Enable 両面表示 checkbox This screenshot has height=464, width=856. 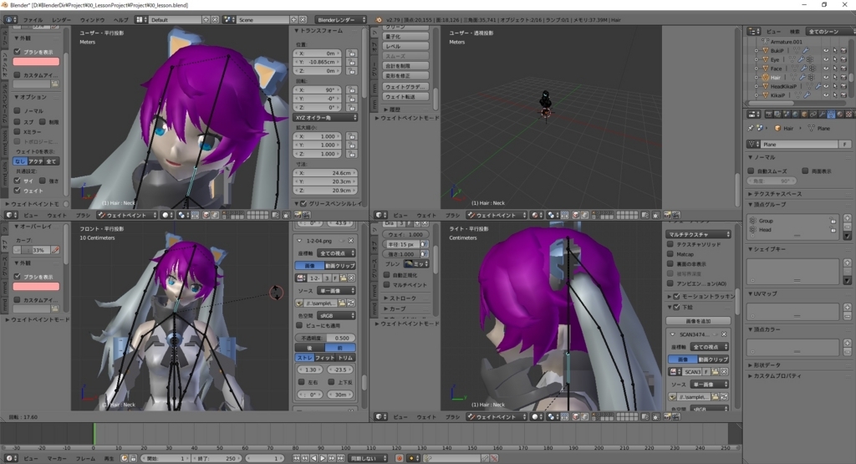pyautogui.click(x=805, y=171)
